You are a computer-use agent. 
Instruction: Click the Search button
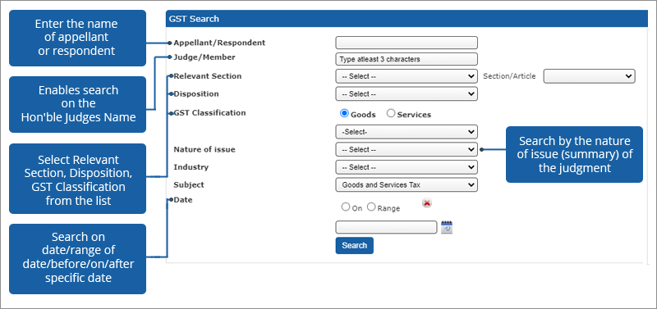pos(355,245)
